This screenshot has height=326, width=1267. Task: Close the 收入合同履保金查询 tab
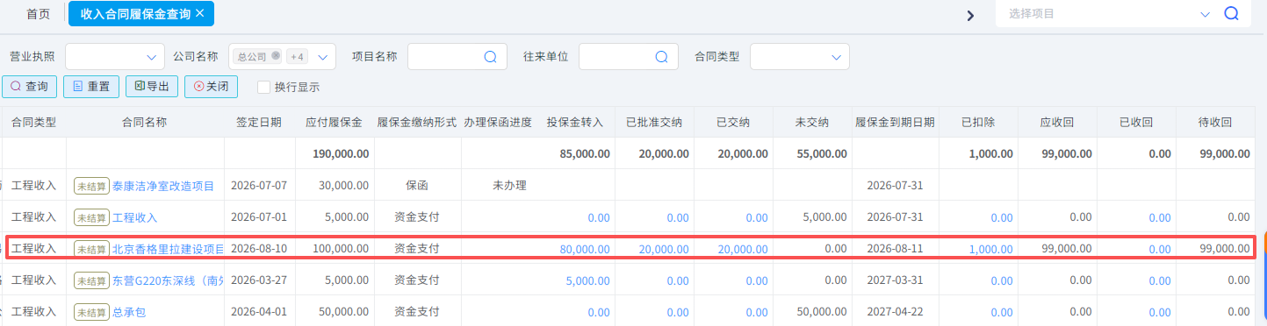tap(199, 13)
